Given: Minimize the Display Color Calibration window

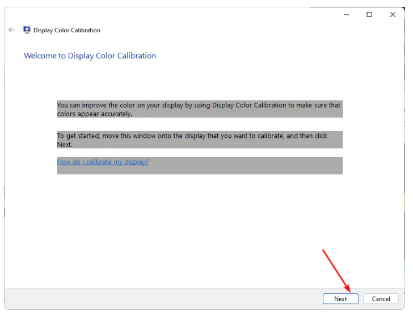Looking at the screenshot, I should coord(346,15).
